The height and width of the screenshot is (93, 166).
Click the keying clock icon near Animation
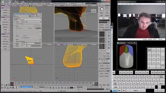coord(85,88)
